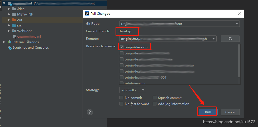This screenshot has height=127, width=258.
Task: Open the Remote origin dropdown
Action: click(168, 39)
